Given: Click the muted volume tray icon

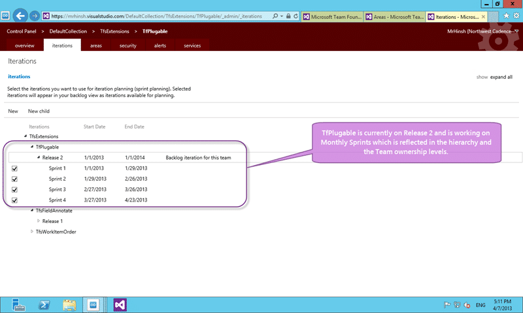Looking at the screenshot, I should pos(467,305).
